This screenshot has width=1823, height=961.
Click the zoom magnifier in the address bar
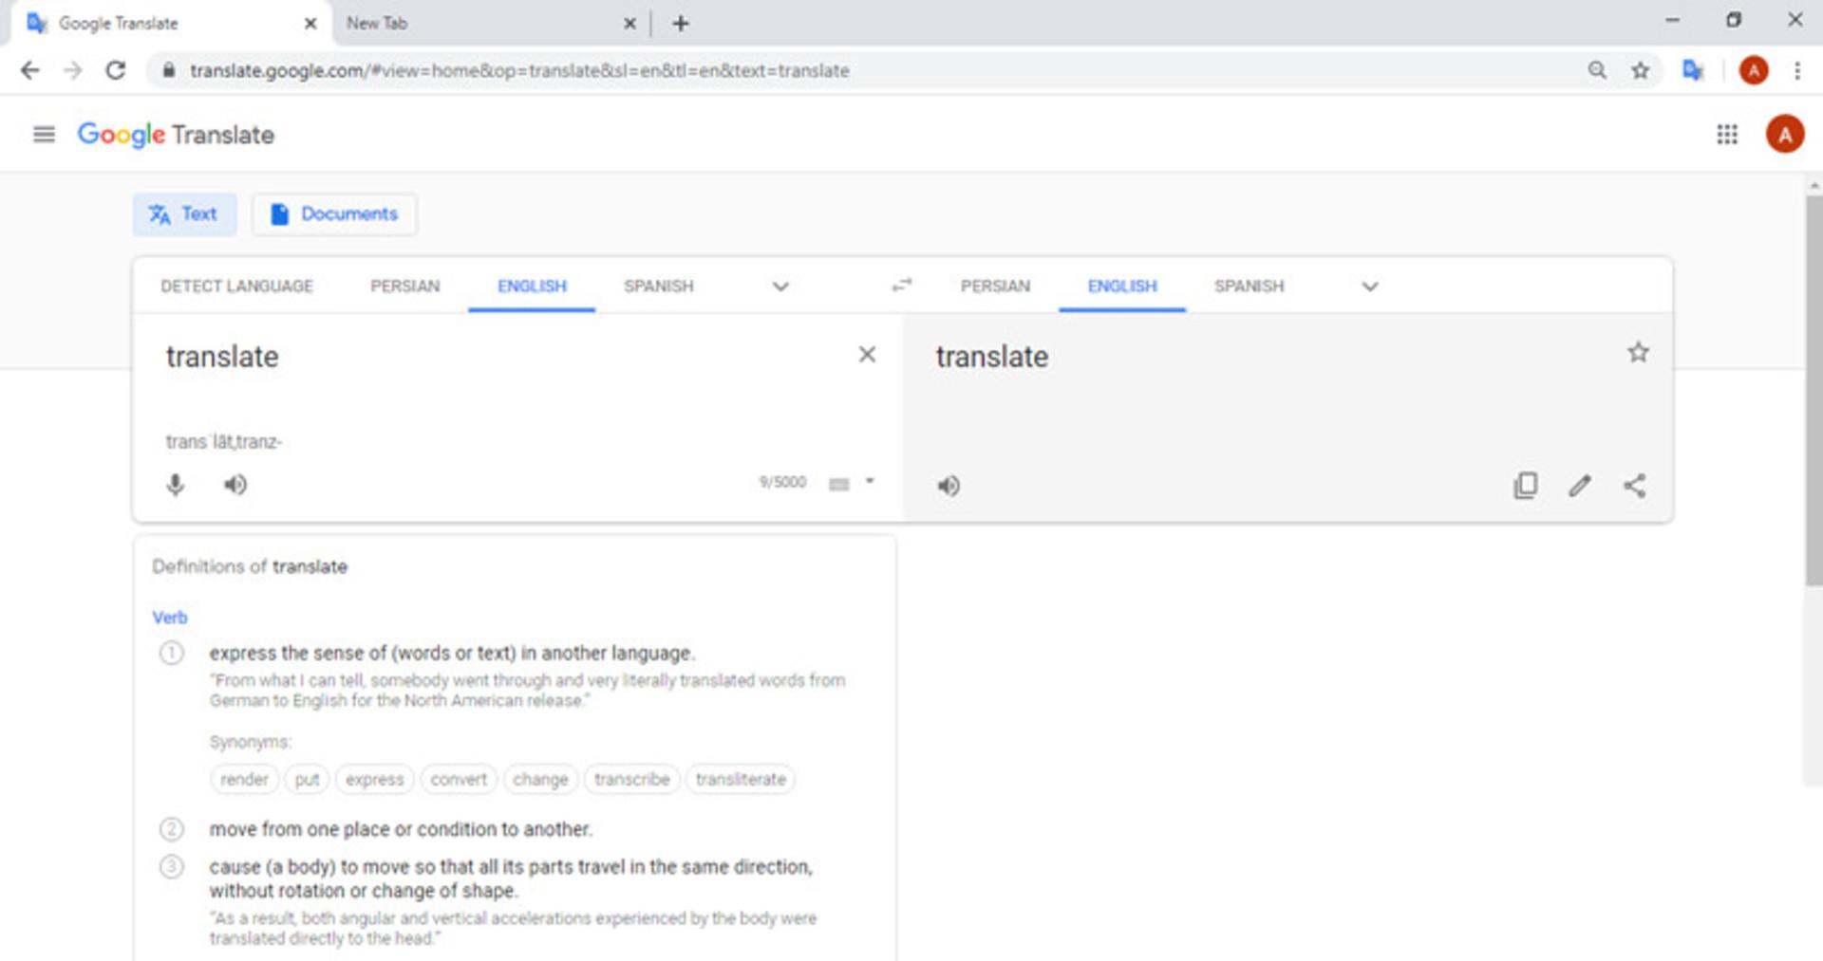(1597, 70)
